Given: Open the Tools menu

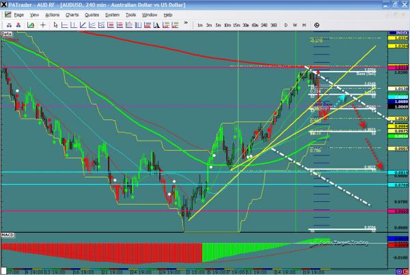Looking at the screenshot, I should point(131,14).
